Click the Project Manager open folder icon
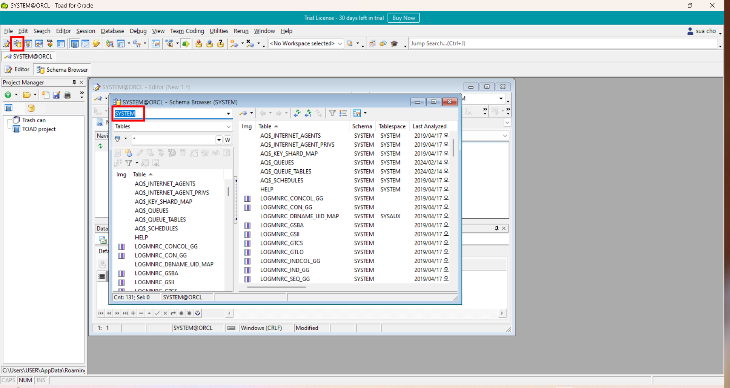Screen dimensions: 730x388 click(x=26, y=95)
